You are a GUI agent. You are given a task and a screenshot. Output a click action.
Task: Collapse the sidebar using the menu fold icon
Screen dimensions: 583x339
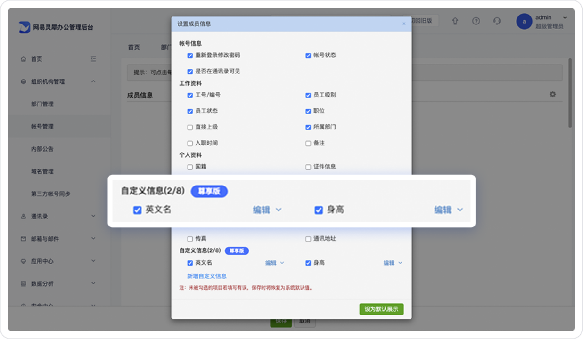pyautogui.click(x=93, y=59)
